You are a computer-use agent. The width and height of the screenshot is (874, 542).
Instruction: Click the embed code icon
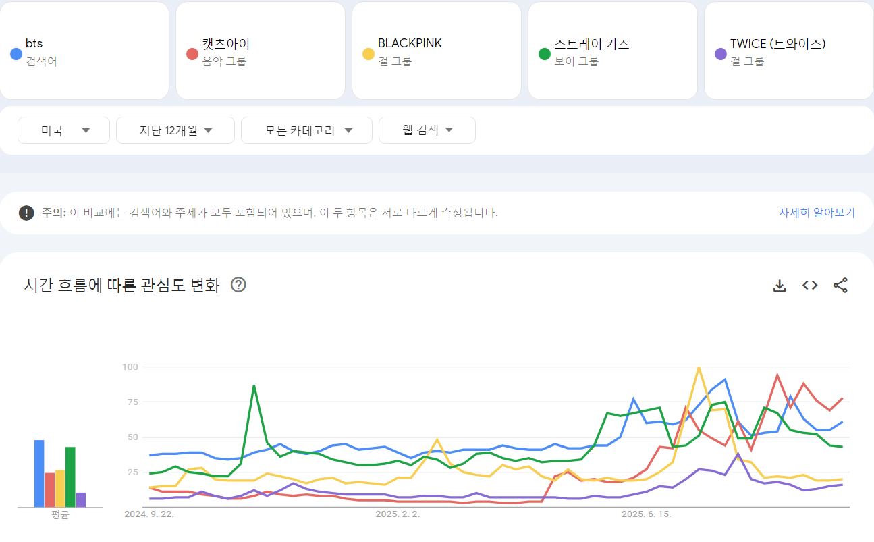point(810,286)
